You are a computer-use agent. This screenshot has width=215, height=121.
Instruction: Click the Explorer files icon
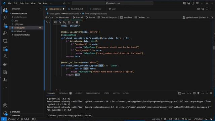pos(5,10)
